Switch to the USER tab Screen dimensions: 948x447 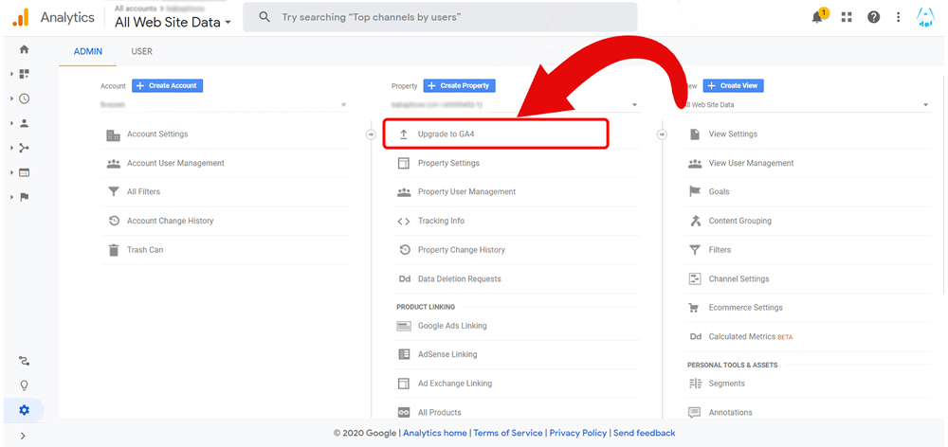tap(141, 52)
